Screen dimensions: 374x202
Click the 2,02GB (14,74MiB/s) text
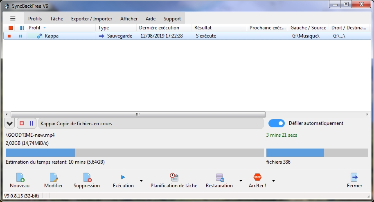point(27,143)
